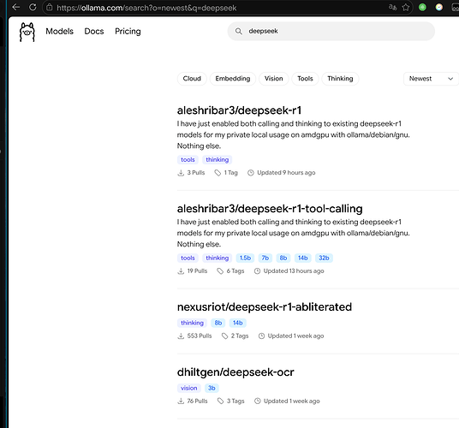Open the Pricing menu item
The width and height of the screenshot is (459, 428).
(128, 32)
